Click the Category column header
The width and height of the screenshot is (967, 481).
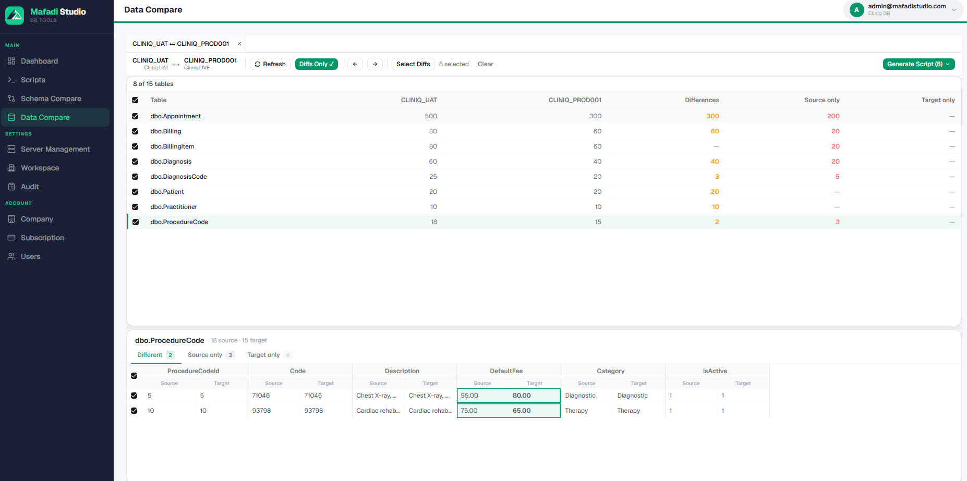point(611,371)
